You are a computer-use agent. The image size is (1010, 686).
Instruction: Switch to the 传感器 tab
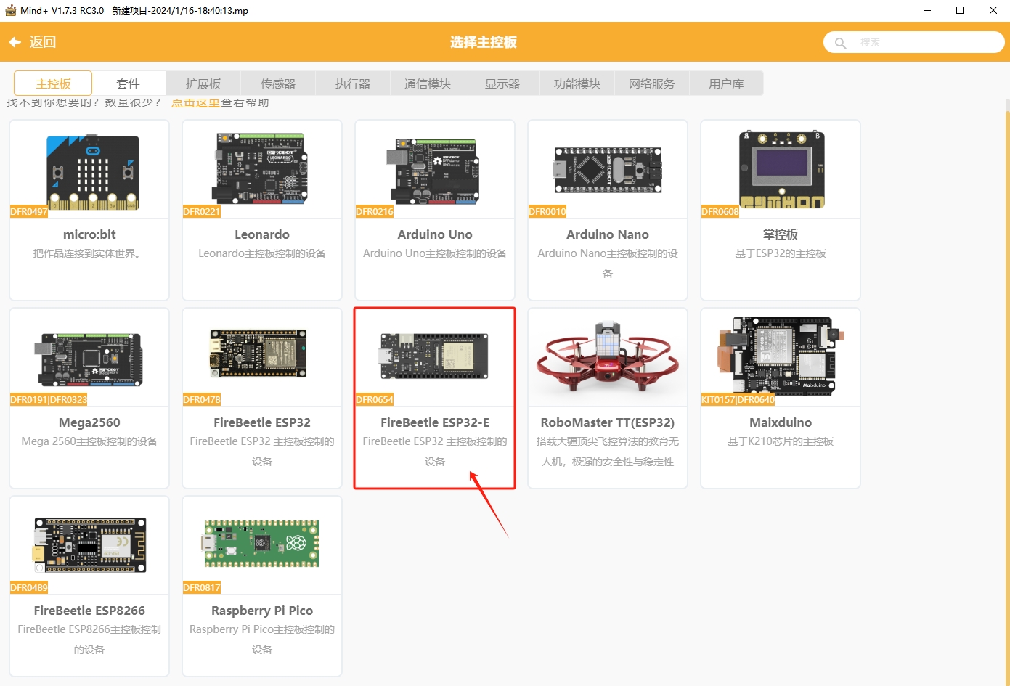point(278,83)
